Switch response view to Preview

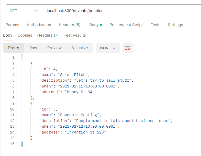coord(54,48)
